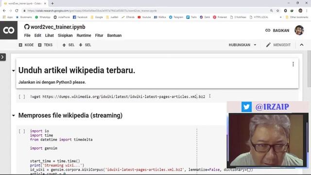Open the Google bookmark folder

click(x=97, y=17)
